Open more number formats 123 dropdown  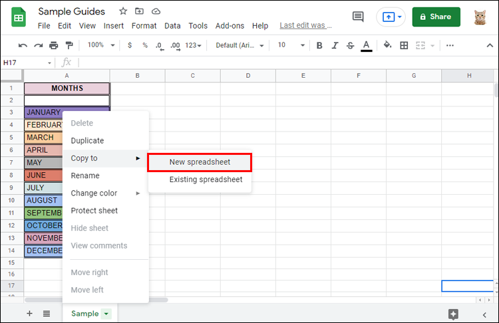(193, 45)
